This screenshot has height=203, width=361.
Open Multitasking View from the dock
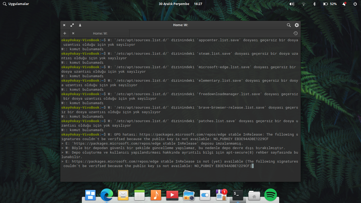tap(90, 195)
